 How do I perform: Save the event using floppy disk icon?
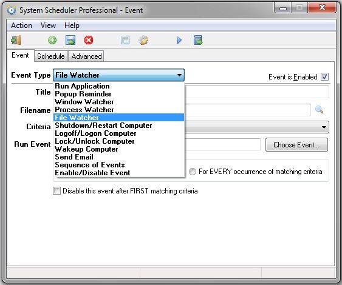(x=70, y=40)
